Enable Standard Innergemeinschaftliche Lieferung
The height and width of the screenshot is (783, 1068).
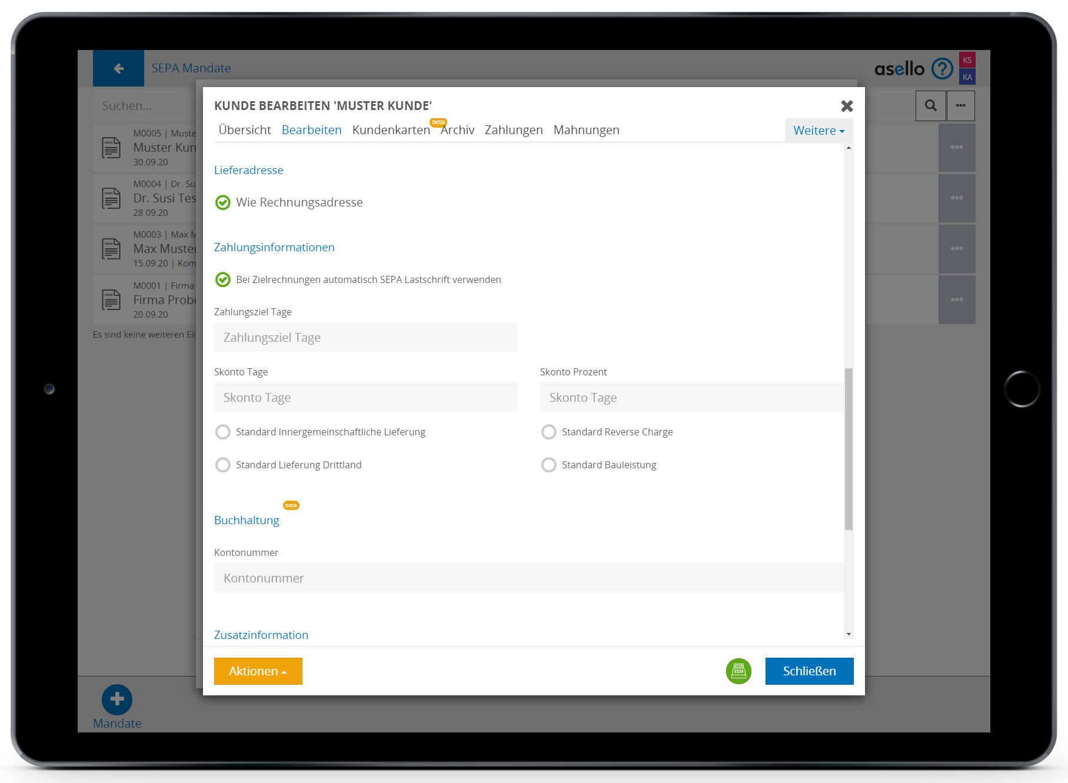tap(223, 432)
